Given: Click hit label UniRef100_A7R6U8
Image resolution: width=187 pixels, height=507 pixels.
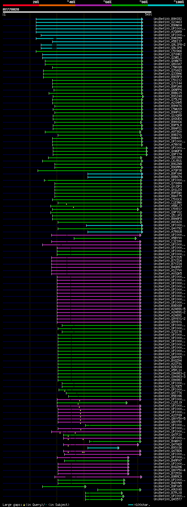Looking at the screenshot, I should tap(168, 232).
